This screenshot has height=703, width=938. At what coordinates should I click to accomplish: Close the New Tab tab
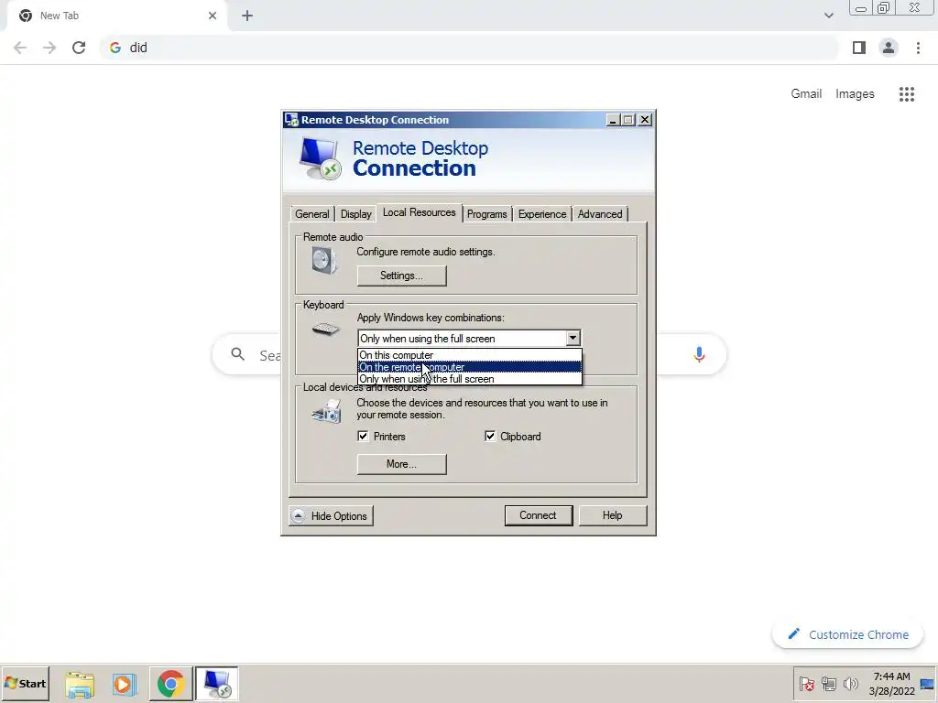(213, 16)
